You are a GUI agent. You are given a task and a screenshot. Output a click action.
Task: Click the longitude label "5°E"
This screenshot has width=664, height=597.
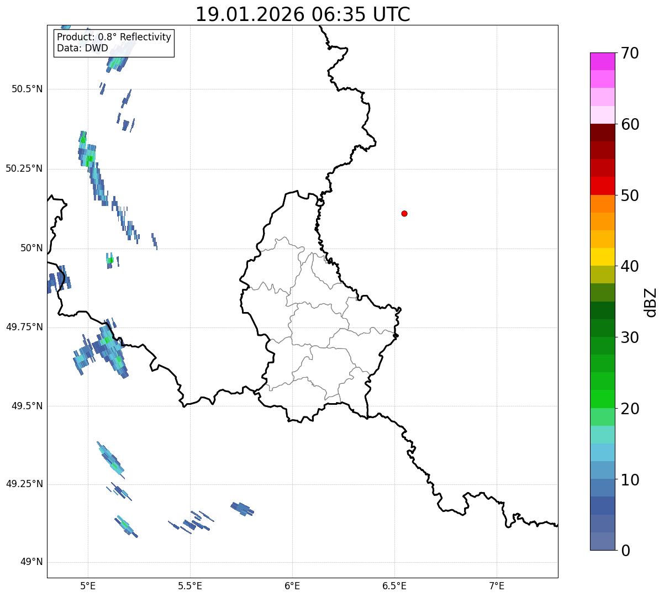pos(88,585)
